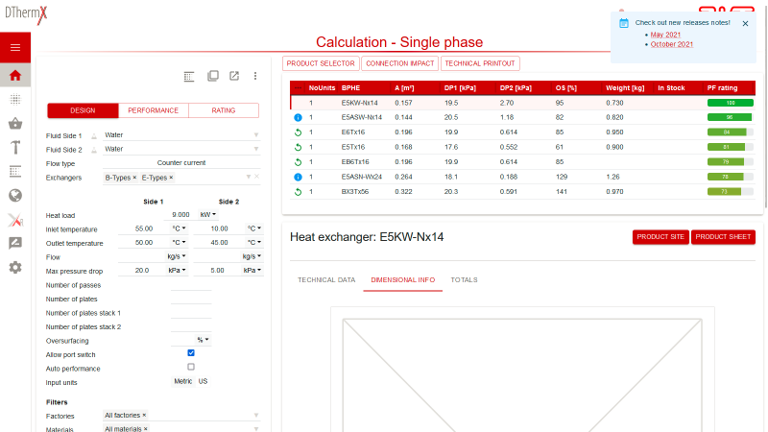Image resolution: width=768 pixels, height=432 pixels.
Task: Click TECHNICAL PRINTOUT button
Action: pyautogui.click(x=480, y=63)
